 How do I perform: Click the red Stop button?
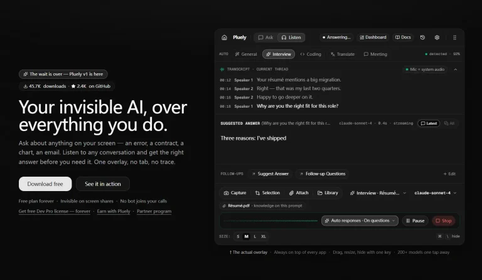[444, 221]
